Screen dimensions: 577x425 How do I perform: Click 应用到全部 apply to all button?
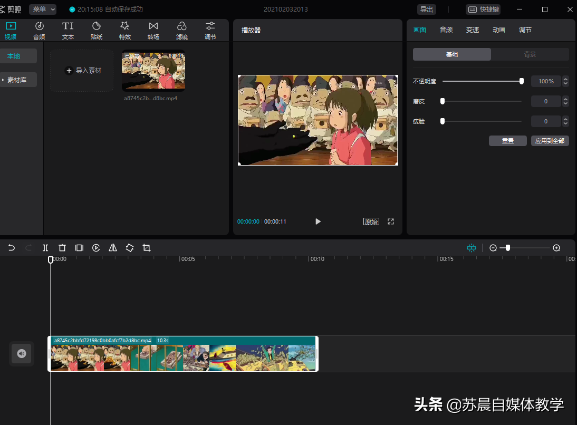[x=550, y=141]
